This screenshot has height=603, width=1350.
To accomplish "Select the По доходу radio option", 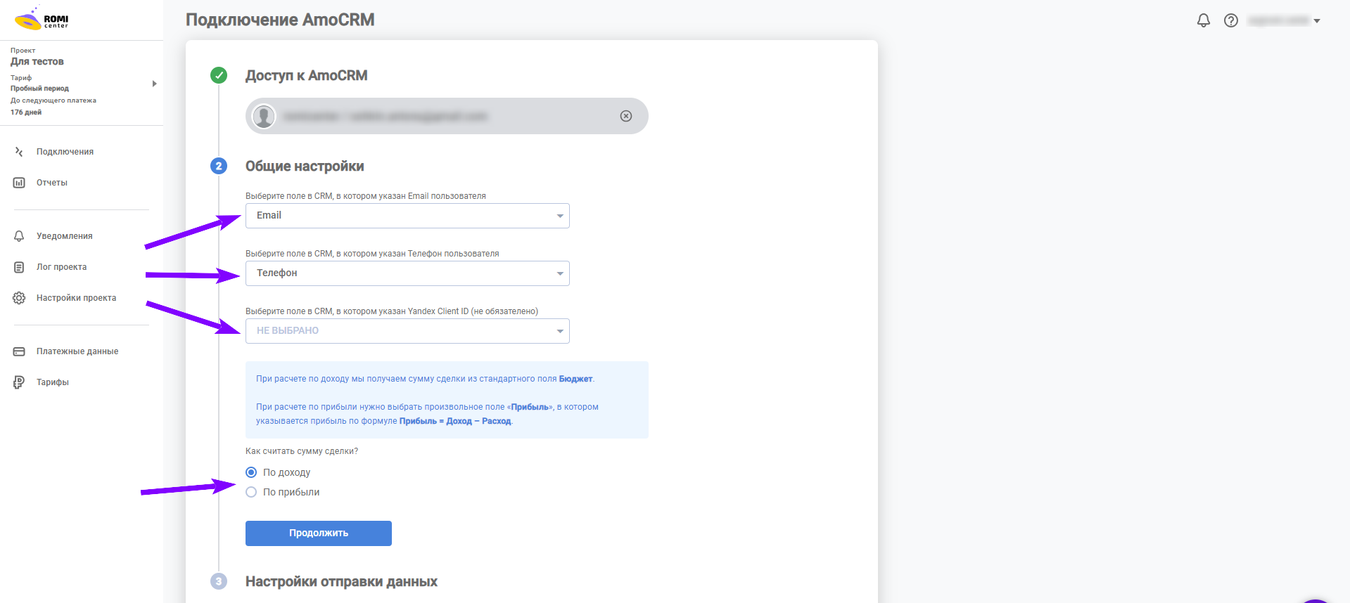I will click(251, 472).
